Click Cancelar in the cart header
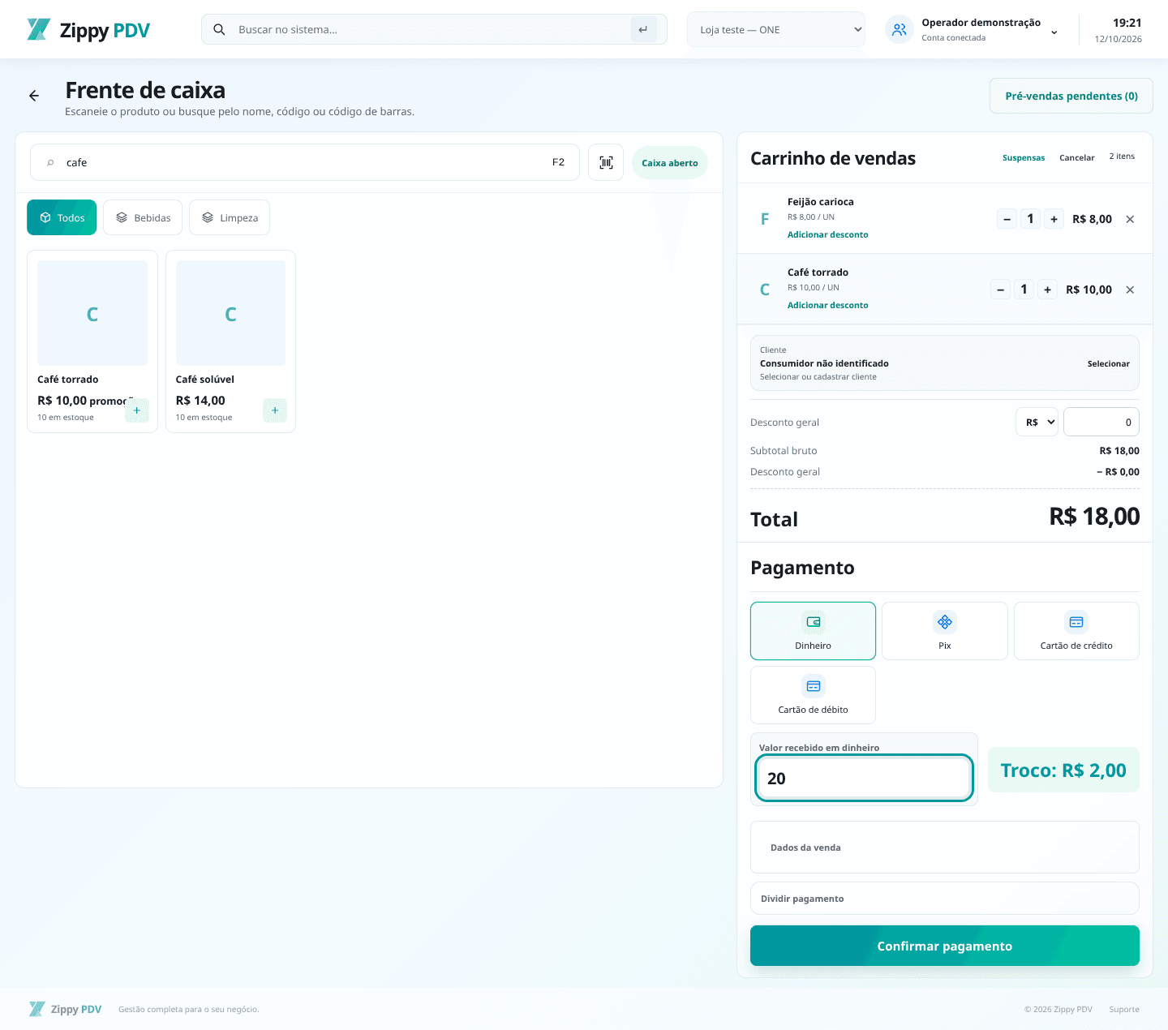Viewport: 1168px width, 1030px height. point(1077,157)
